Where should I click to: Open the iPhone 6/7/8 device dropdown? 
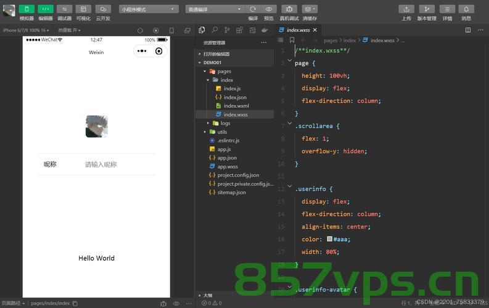(x=26, y=30)
